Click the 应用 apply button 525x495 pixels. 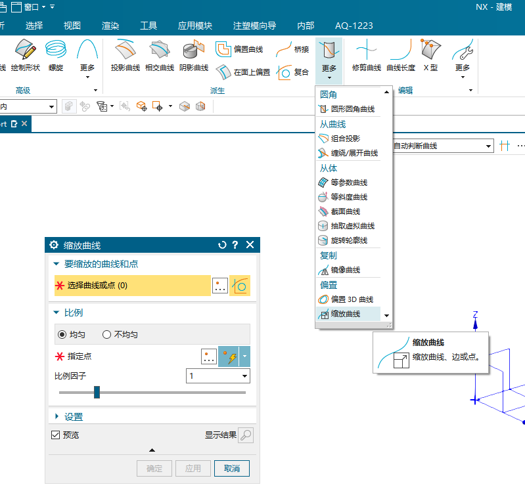[193, 468]
